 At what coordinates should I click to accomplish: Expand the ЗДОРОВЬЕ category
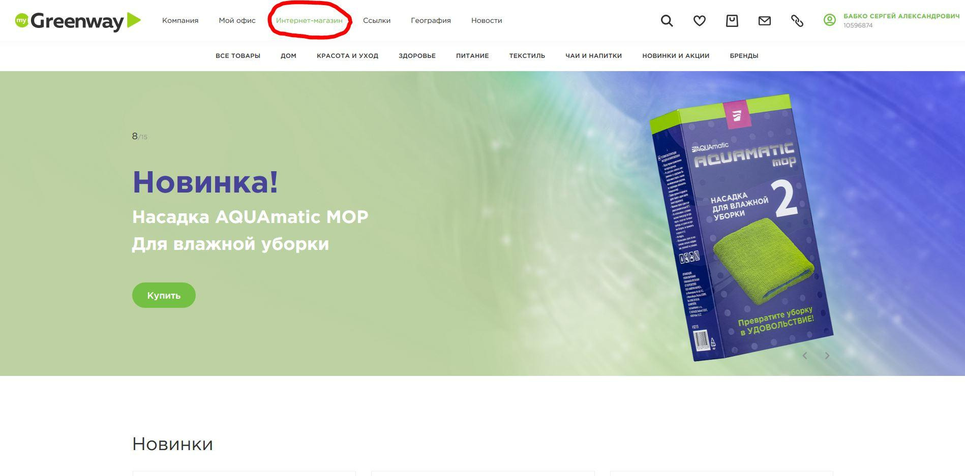[417, 56]
